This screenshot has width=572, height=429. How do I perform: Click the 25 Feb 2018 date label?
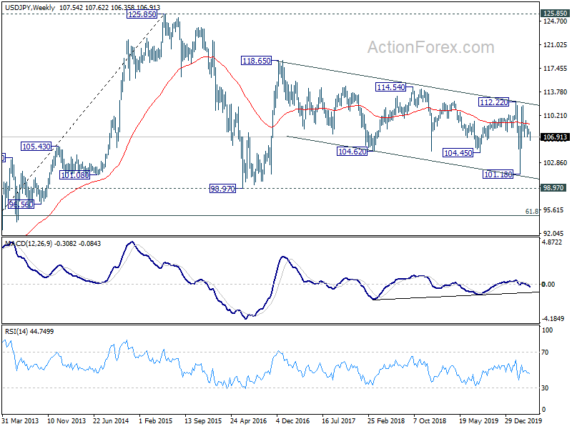point(386,420)
